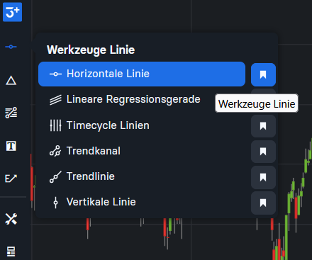This screenshot has width=312, height=260.
Task: Toggle bookmark for Horizontale Linie
Action: (x=263, y=75)
